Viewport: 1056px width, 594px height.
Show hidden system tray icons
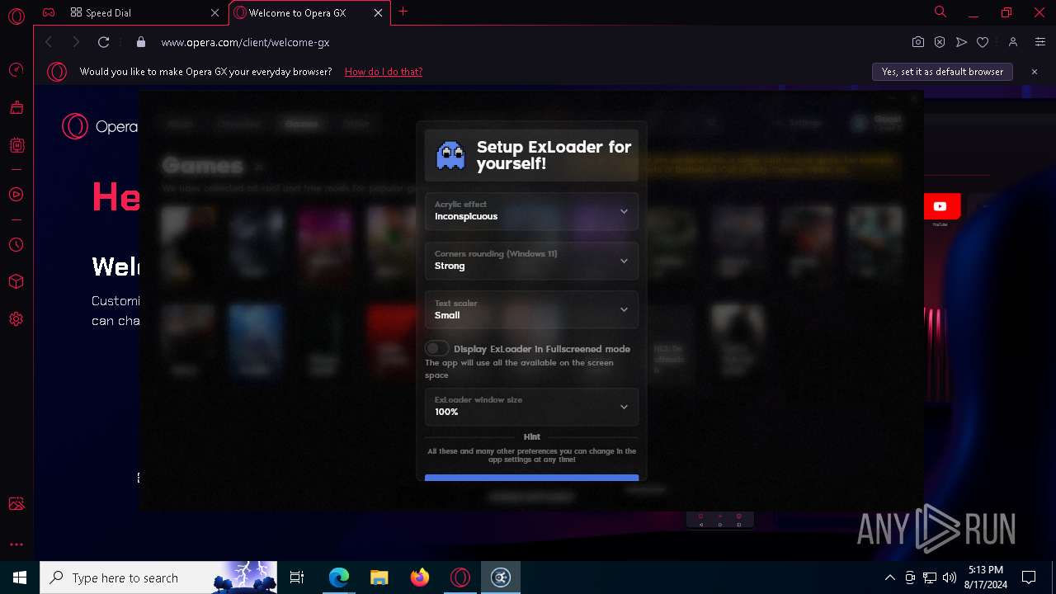pos(889,577)
